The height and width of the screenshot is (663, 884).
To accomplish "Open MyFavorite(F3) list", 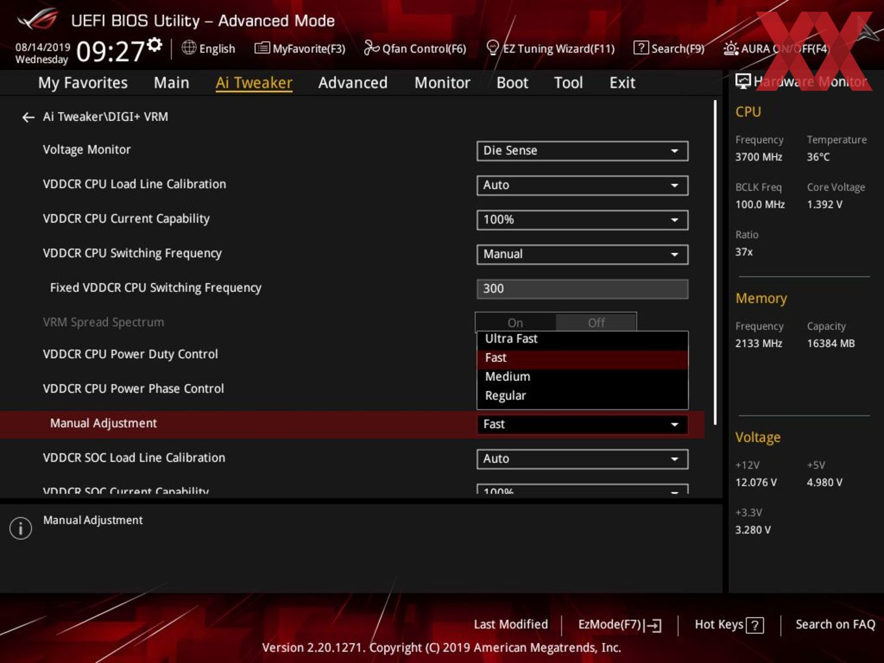I will (300, 48).
